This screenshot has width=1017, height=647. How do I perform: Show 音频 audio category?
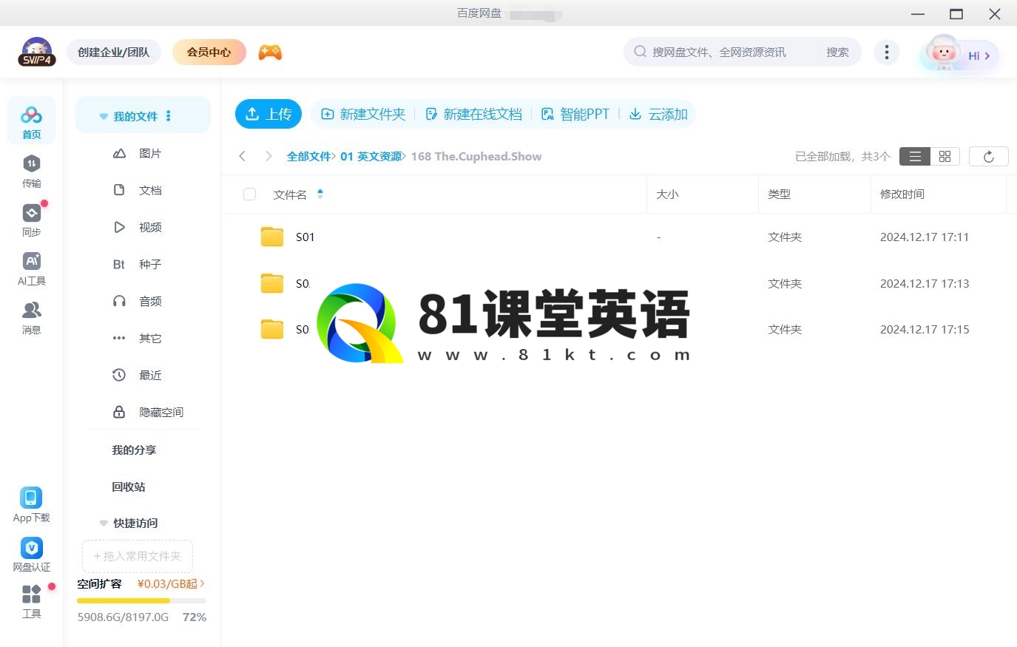pyautogui.click(x=138, y=301)
